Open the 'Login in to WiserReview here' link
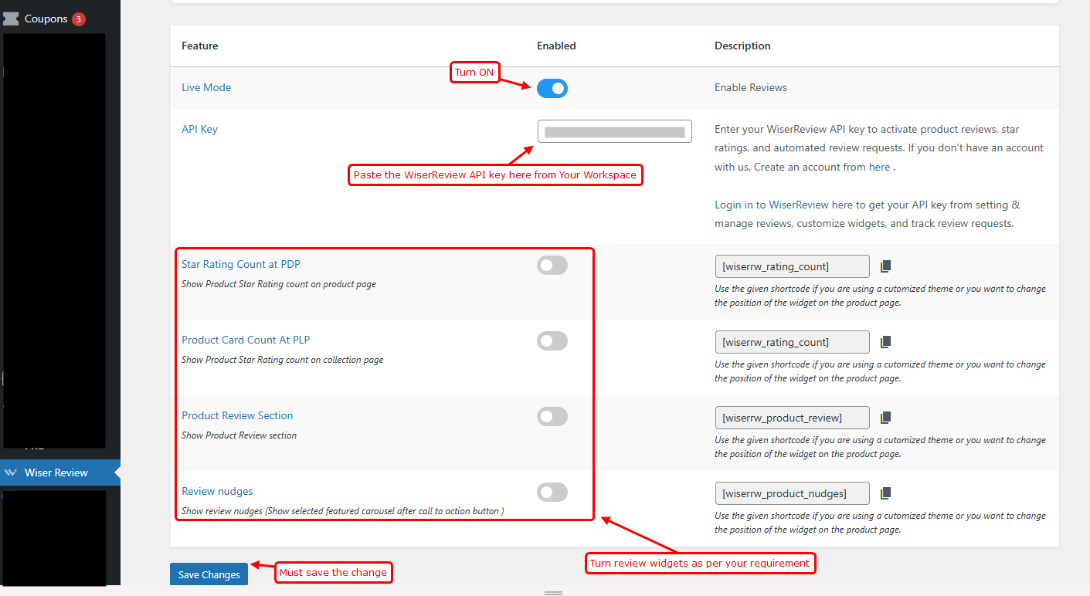 [783, 205]
